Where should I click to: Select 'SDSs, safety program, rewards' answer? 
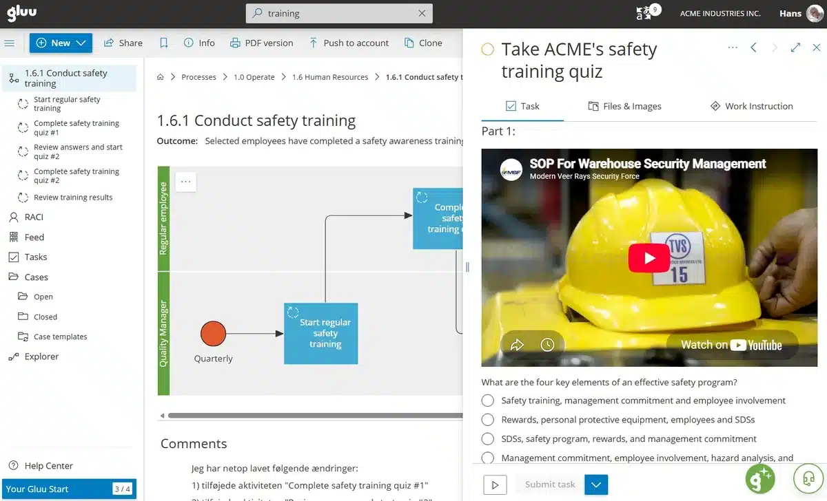pyautogui.click(x=488, y=439)
